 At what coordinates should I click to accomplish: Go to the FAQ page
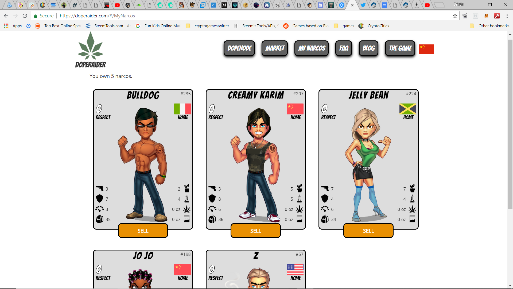[344, 48]
